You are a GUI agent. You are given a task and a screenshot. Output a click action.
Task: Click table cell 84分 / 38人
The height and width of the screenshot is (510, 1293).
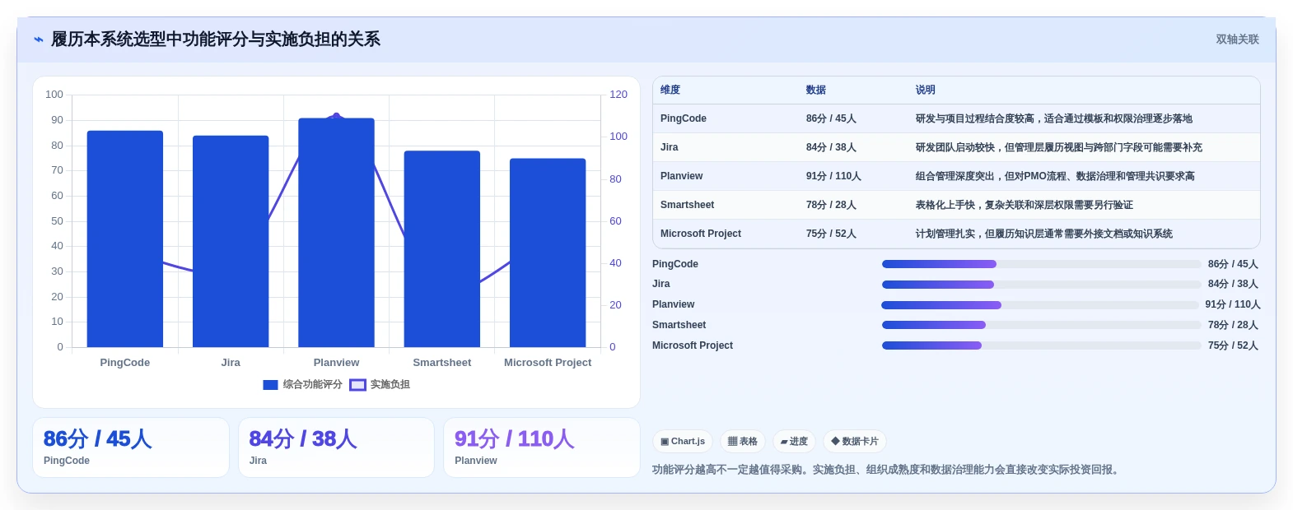831,147
